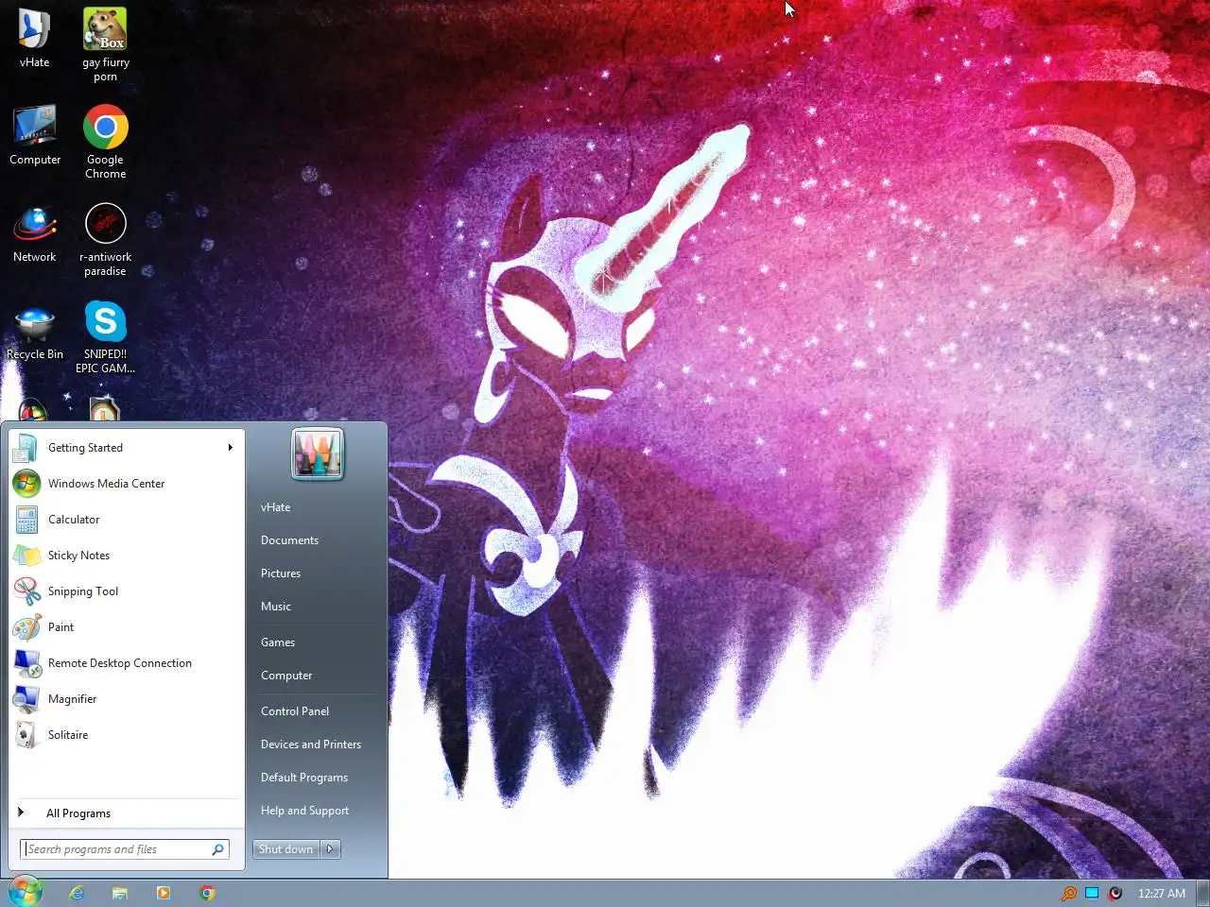The width and height of the screenshot is (1210, 907).
Task: Click the Getting Started icon in Start menu
Action: [26, 448]
